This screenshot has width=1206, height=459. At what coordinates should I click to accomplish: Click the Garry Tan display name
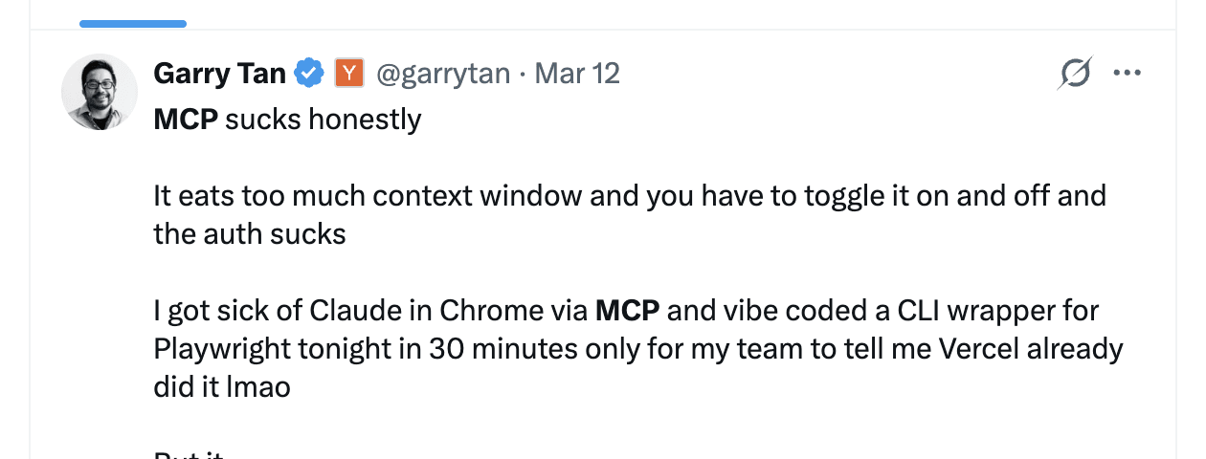pyautogui.click(x=219, y=74)
